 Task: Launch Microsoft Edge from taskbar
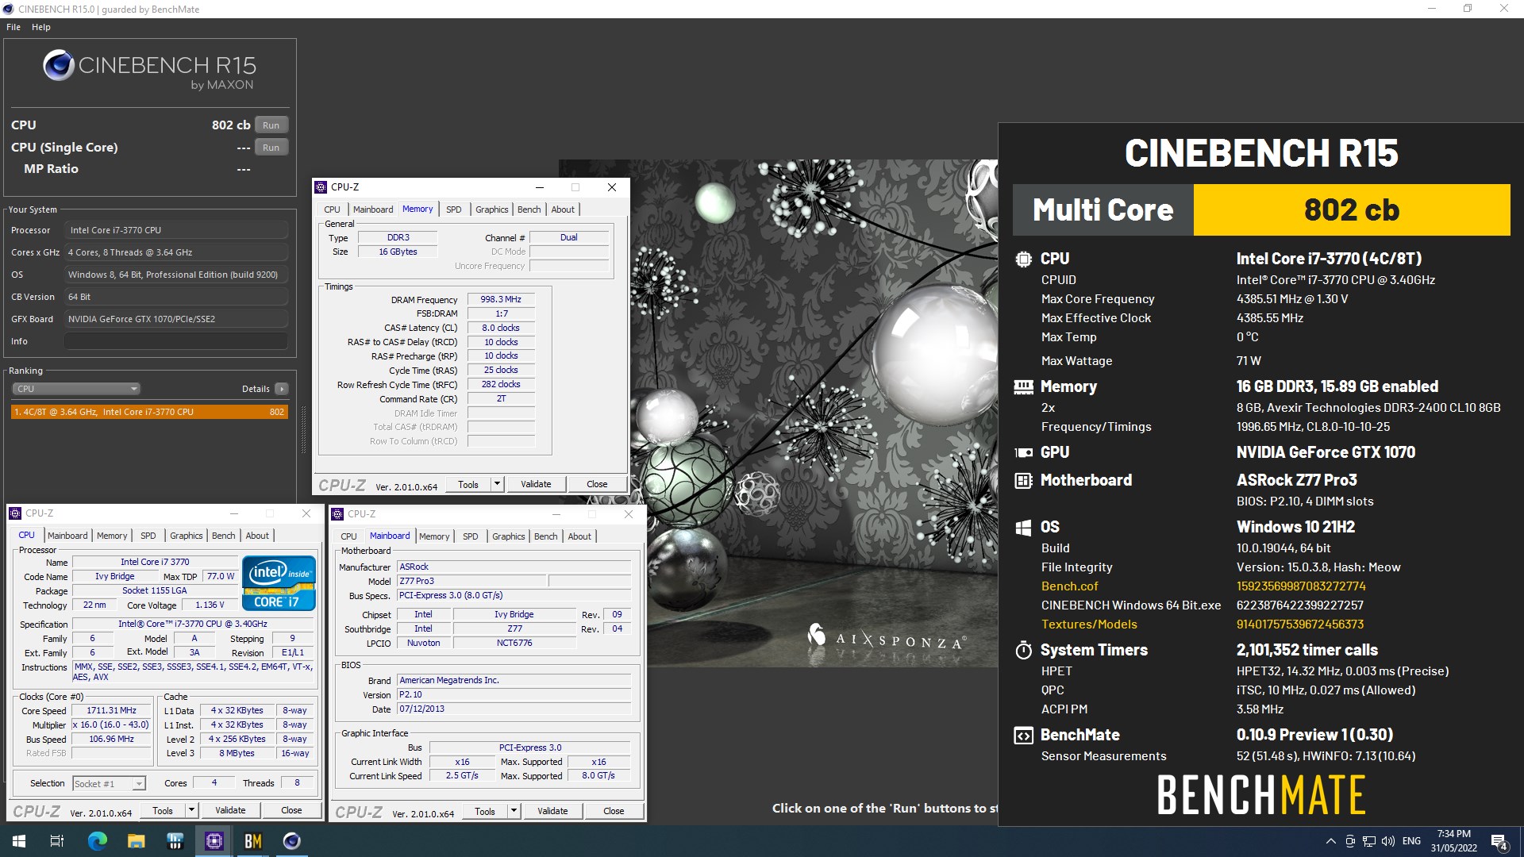[97, 841]
